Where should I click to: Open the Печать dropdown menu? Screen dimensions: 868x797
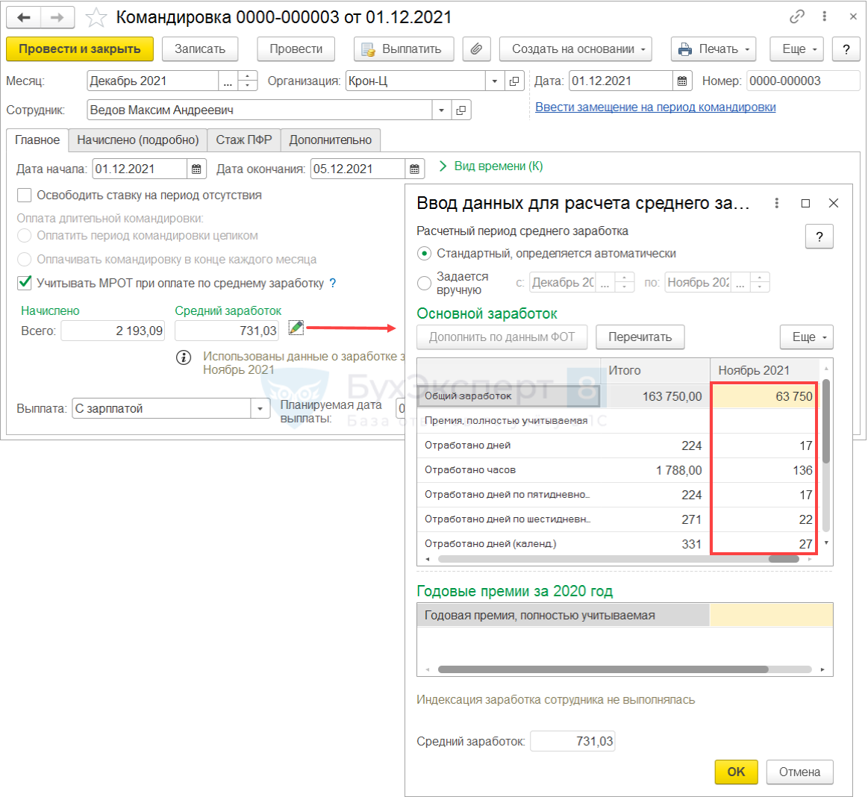pyautogui.click(x=713, y=49)
